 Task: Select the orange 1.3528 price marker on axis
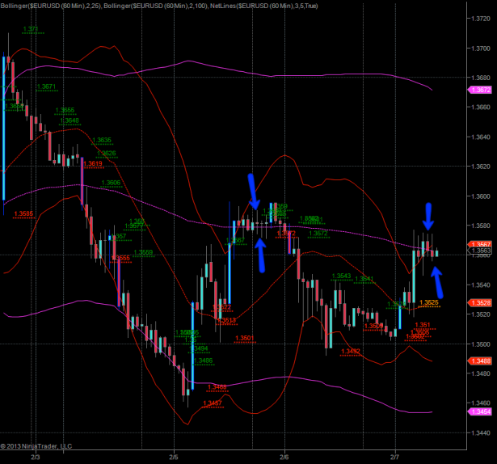480,302
